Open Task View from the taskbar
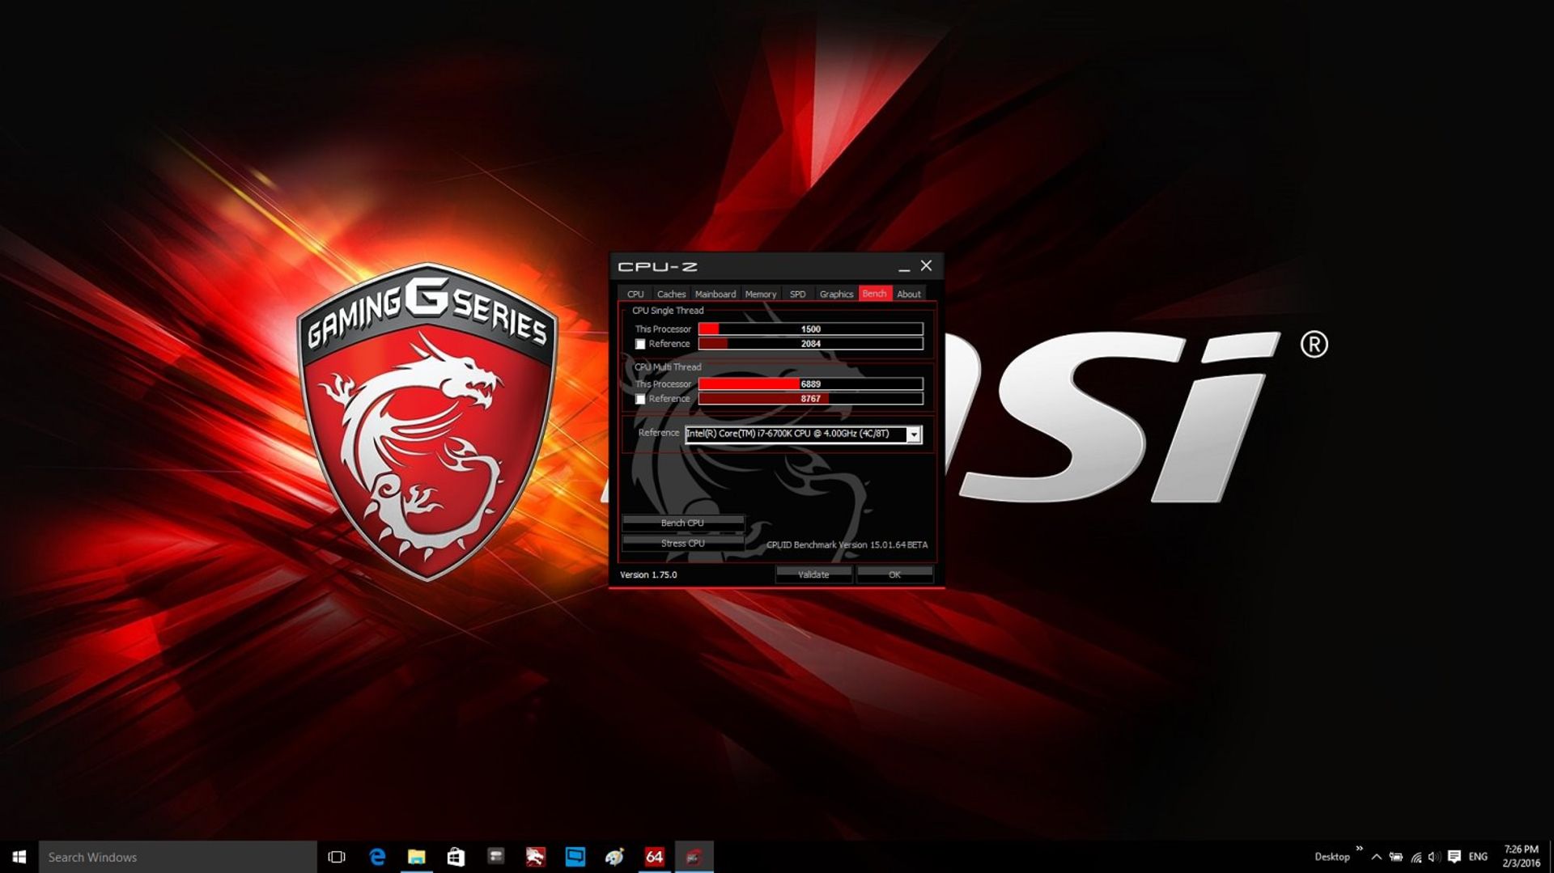 (x=337, y=857)
